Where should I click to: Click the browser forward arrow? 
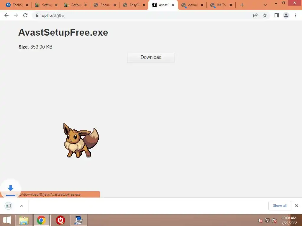(x=16, y=15)
